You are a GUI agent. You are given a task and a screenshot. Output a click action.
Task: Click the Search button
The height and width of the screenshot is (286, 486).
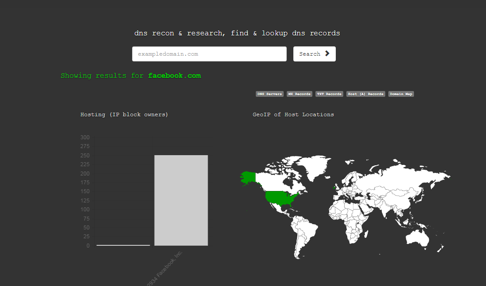[314, 54]
